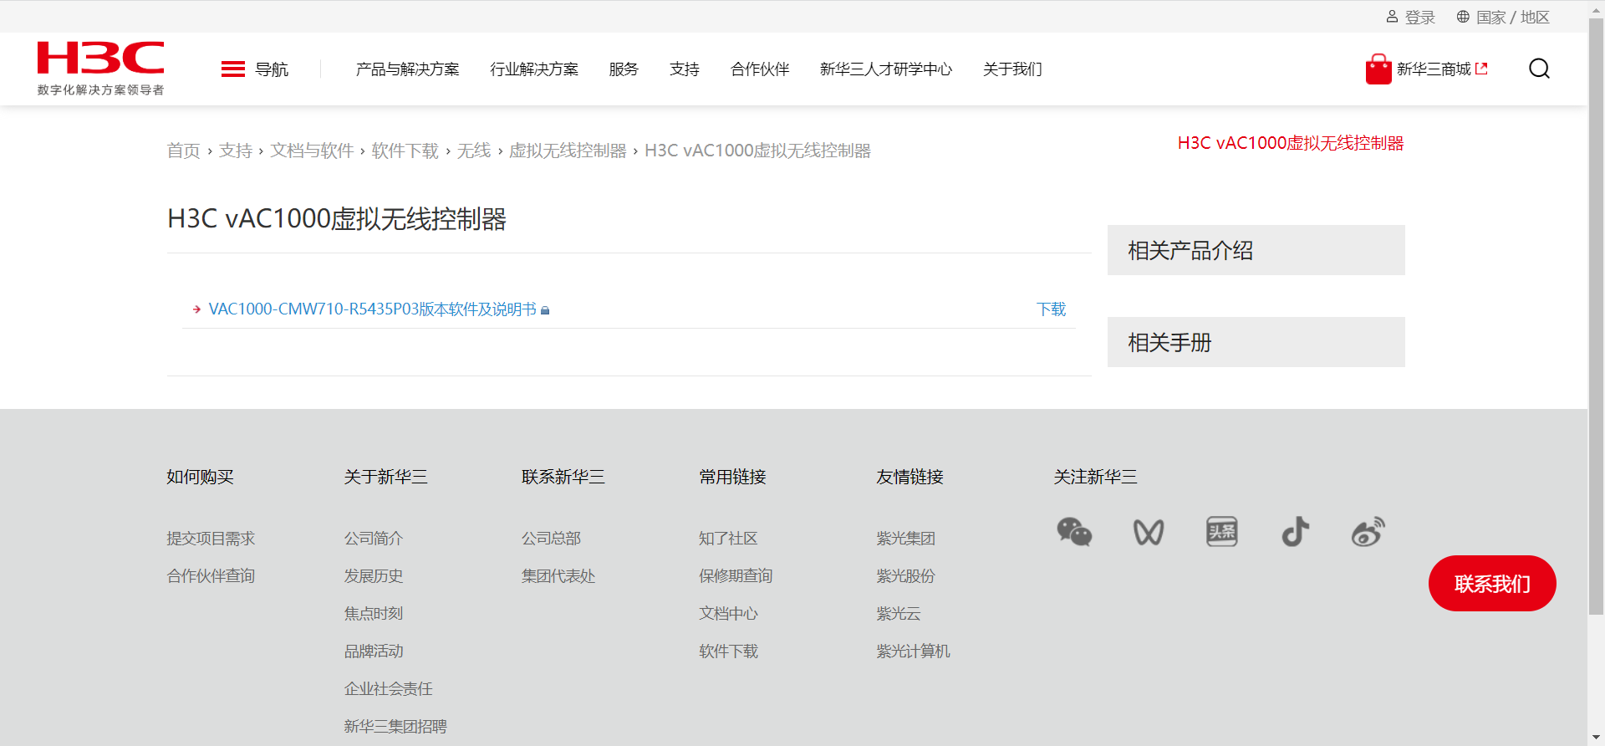Open 紫光股份 footer link
The image size is (1605, 746).
click(x=905, y=576)
